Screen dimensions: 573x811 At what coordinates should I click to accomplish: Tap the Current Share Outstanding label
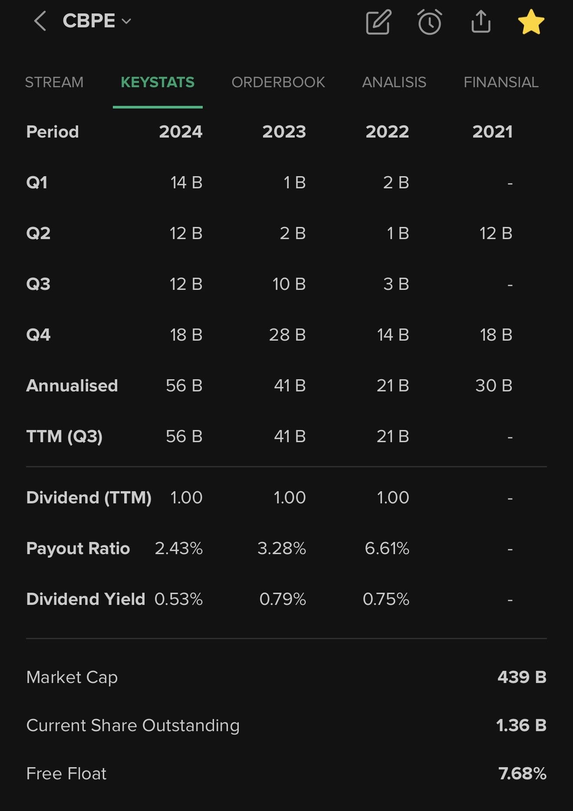133,725
